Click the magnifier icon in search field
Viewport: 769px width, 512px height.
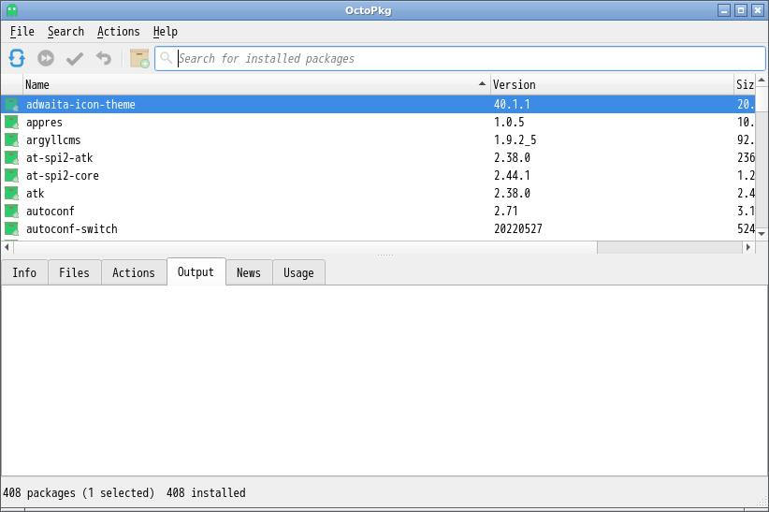click(x=167, y=58)
